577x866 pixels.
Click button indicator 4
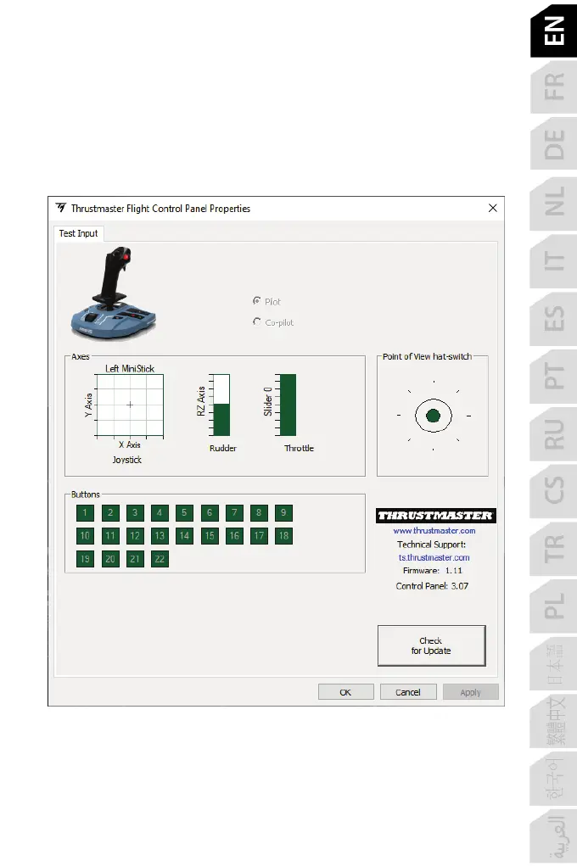click(x=160, y=513)
